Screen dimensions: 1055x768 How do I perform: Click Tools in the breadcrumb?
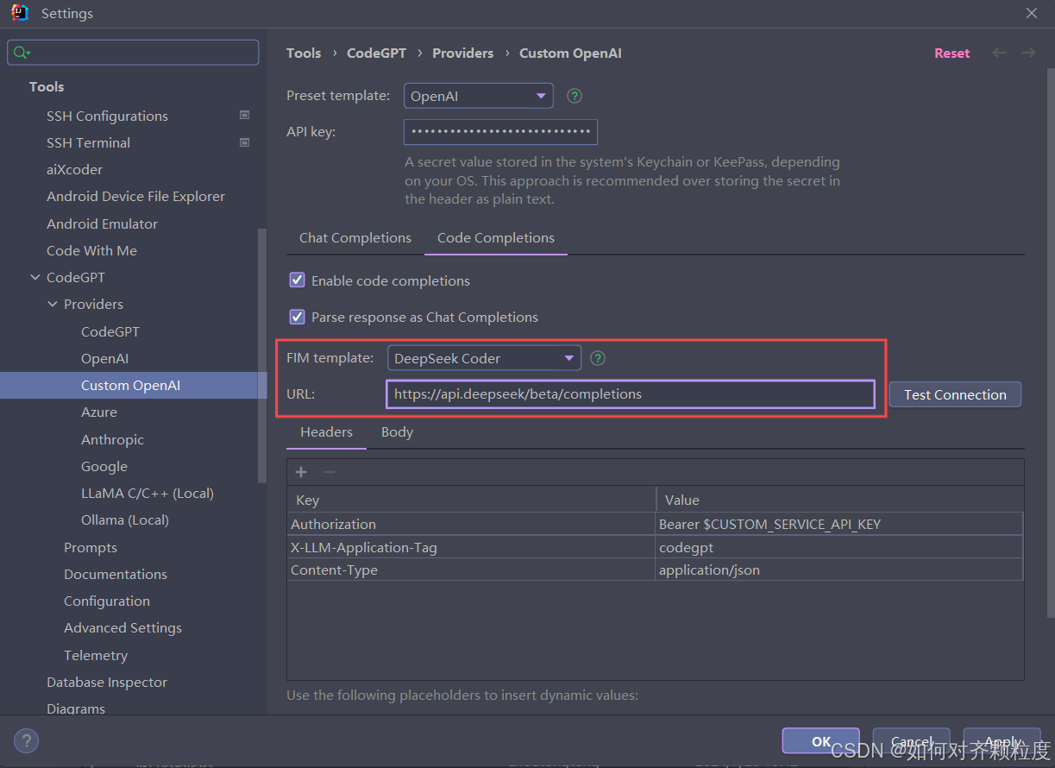click(304, 53)
